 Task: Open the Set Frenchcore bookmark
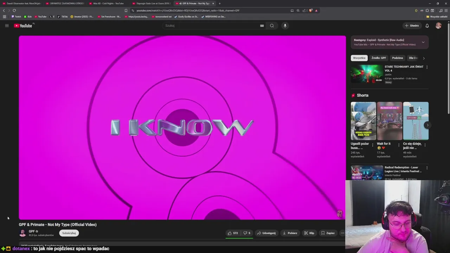click(109, 17)
